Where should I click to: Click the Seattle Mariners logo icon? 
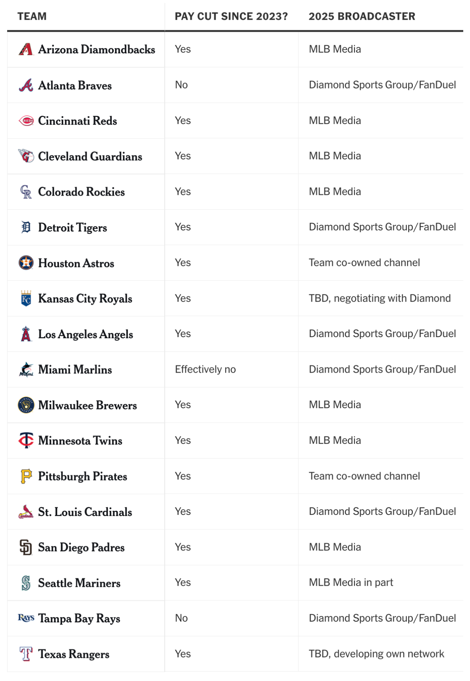click(x=26, y=583)
